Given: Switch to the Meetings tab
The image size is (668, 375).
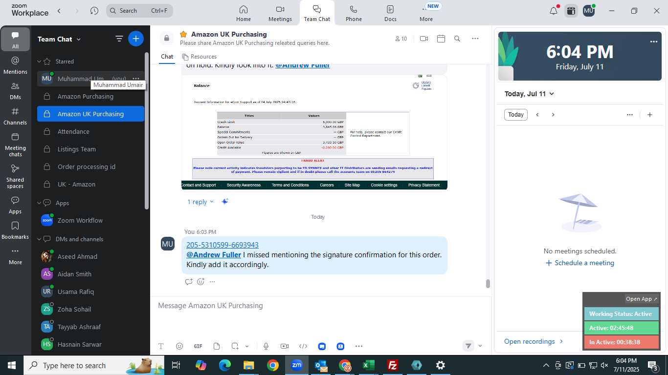Looking at the screenshot, I should 280,13.
